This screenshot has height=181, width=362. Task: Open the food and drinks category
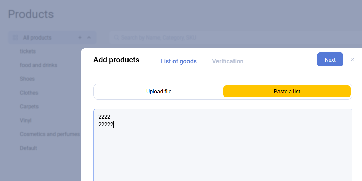(x=39, y=65)
